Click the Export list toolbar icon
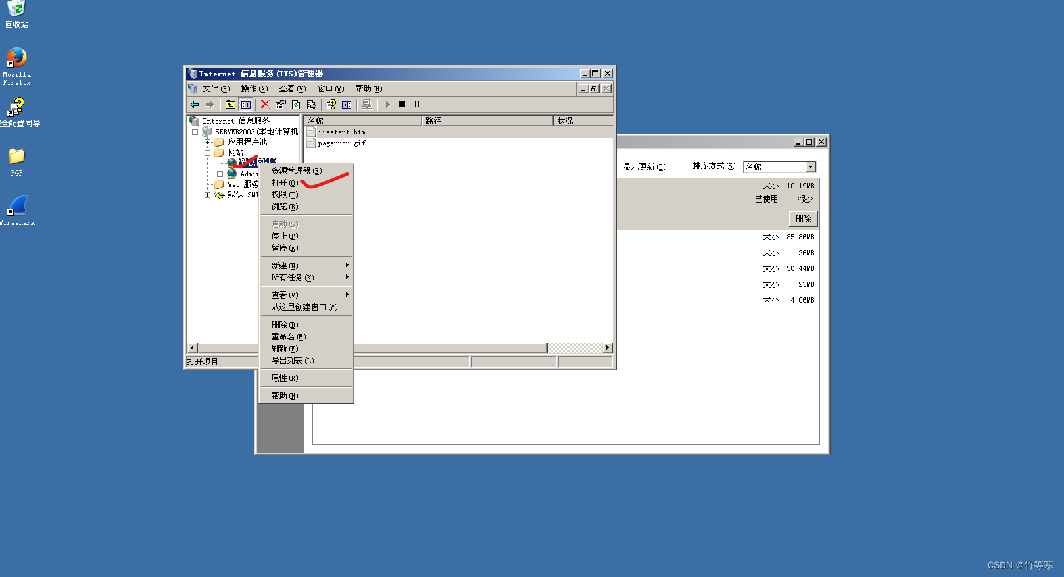 (312, 105)
